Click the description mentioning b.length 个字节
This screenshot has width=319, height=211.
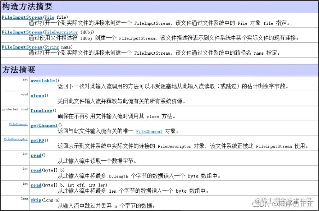click(x=139, y=176)
